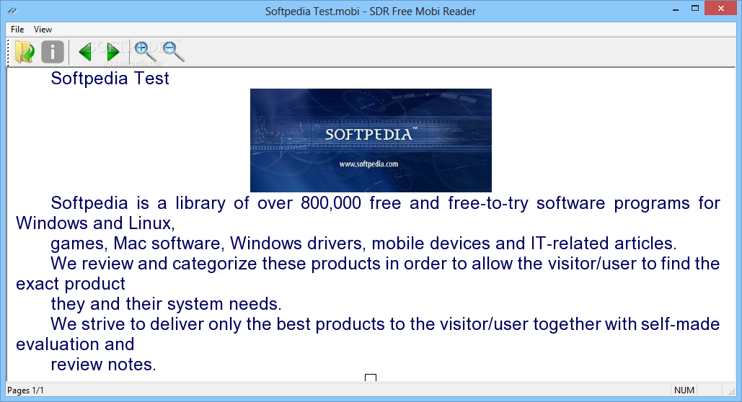Minimize the Mobi Reader window
742x402 pixels.
point(676,9)
